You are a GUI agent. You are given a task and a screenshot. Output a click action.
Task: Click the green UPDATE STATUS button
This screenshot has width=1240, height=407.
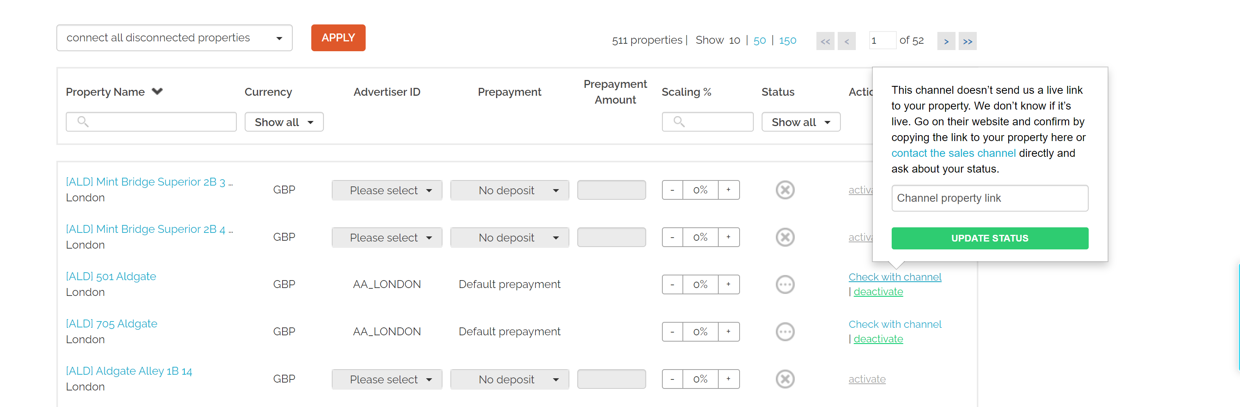point(989,238)
